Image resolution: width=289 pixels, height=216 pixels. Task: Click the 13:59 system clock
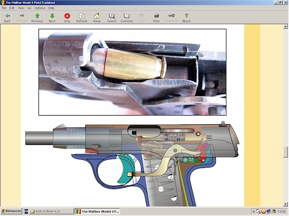point(281,212)
